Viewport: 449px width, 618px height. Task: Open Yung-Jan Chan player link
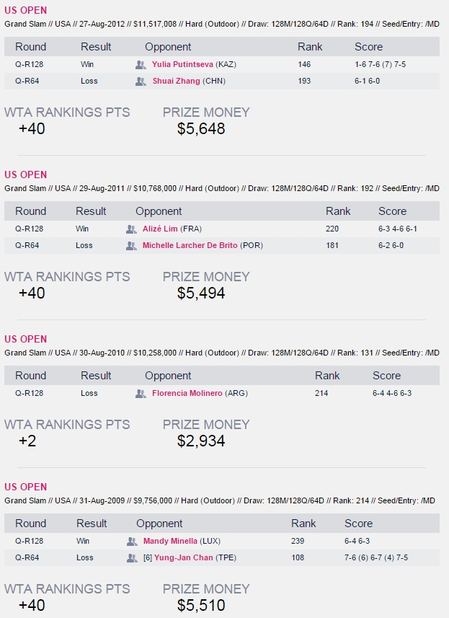(x=184, y=557)
